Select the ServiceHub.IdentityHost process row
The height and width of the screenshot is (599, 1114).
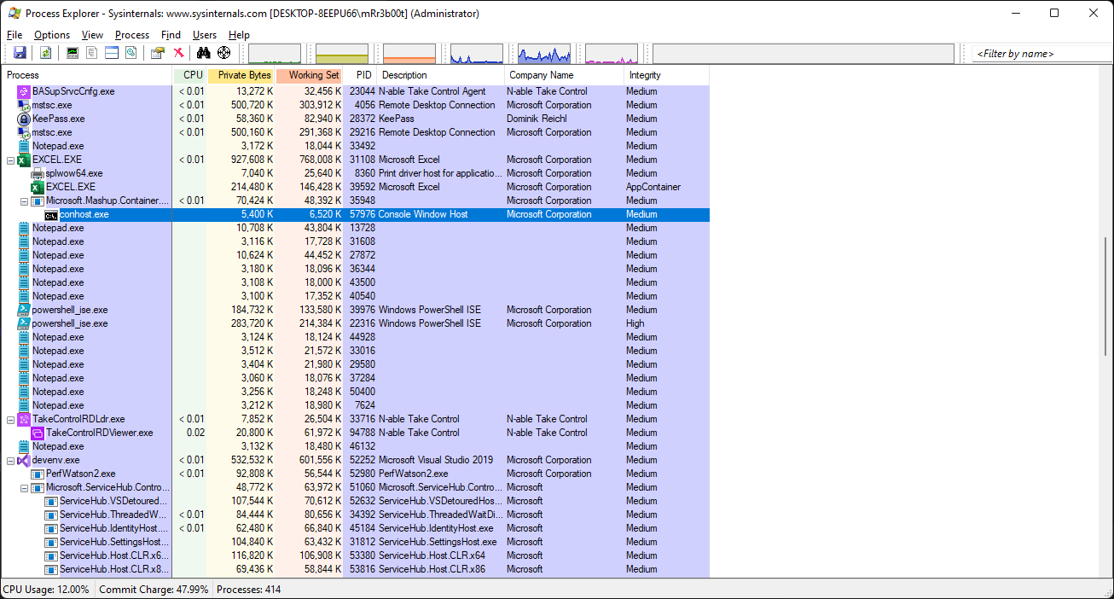click(356, 528)
